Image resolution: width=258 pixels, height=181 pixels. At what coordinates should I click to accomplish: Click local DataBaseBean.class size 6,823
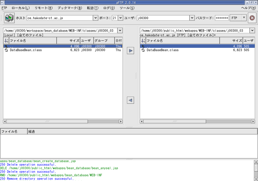coord(75,50)
